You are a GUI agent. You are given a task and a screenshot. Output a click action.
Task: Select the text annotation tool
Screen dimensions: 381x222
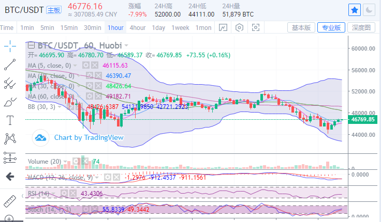(10, 120)
